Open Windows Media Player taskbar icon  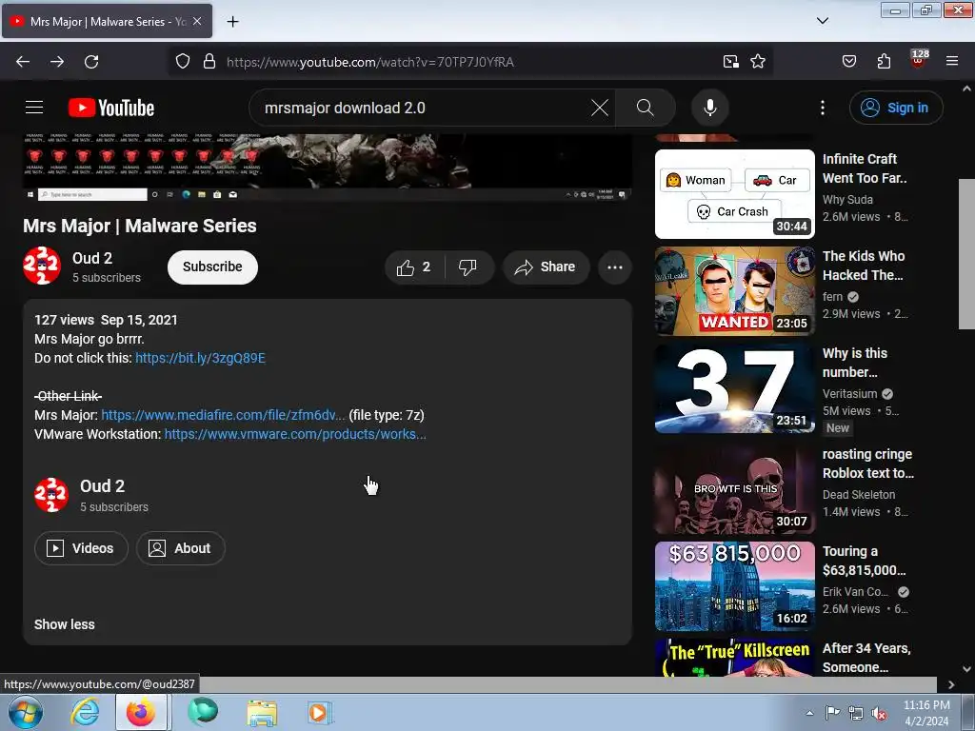(x=320, y=712)
